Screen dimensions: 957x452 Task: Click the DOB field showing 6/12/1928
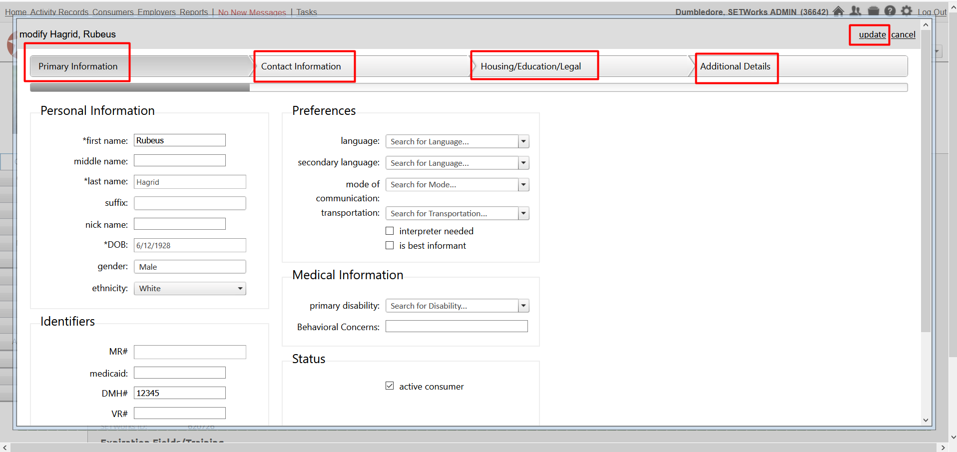click(x=190, y=245)
